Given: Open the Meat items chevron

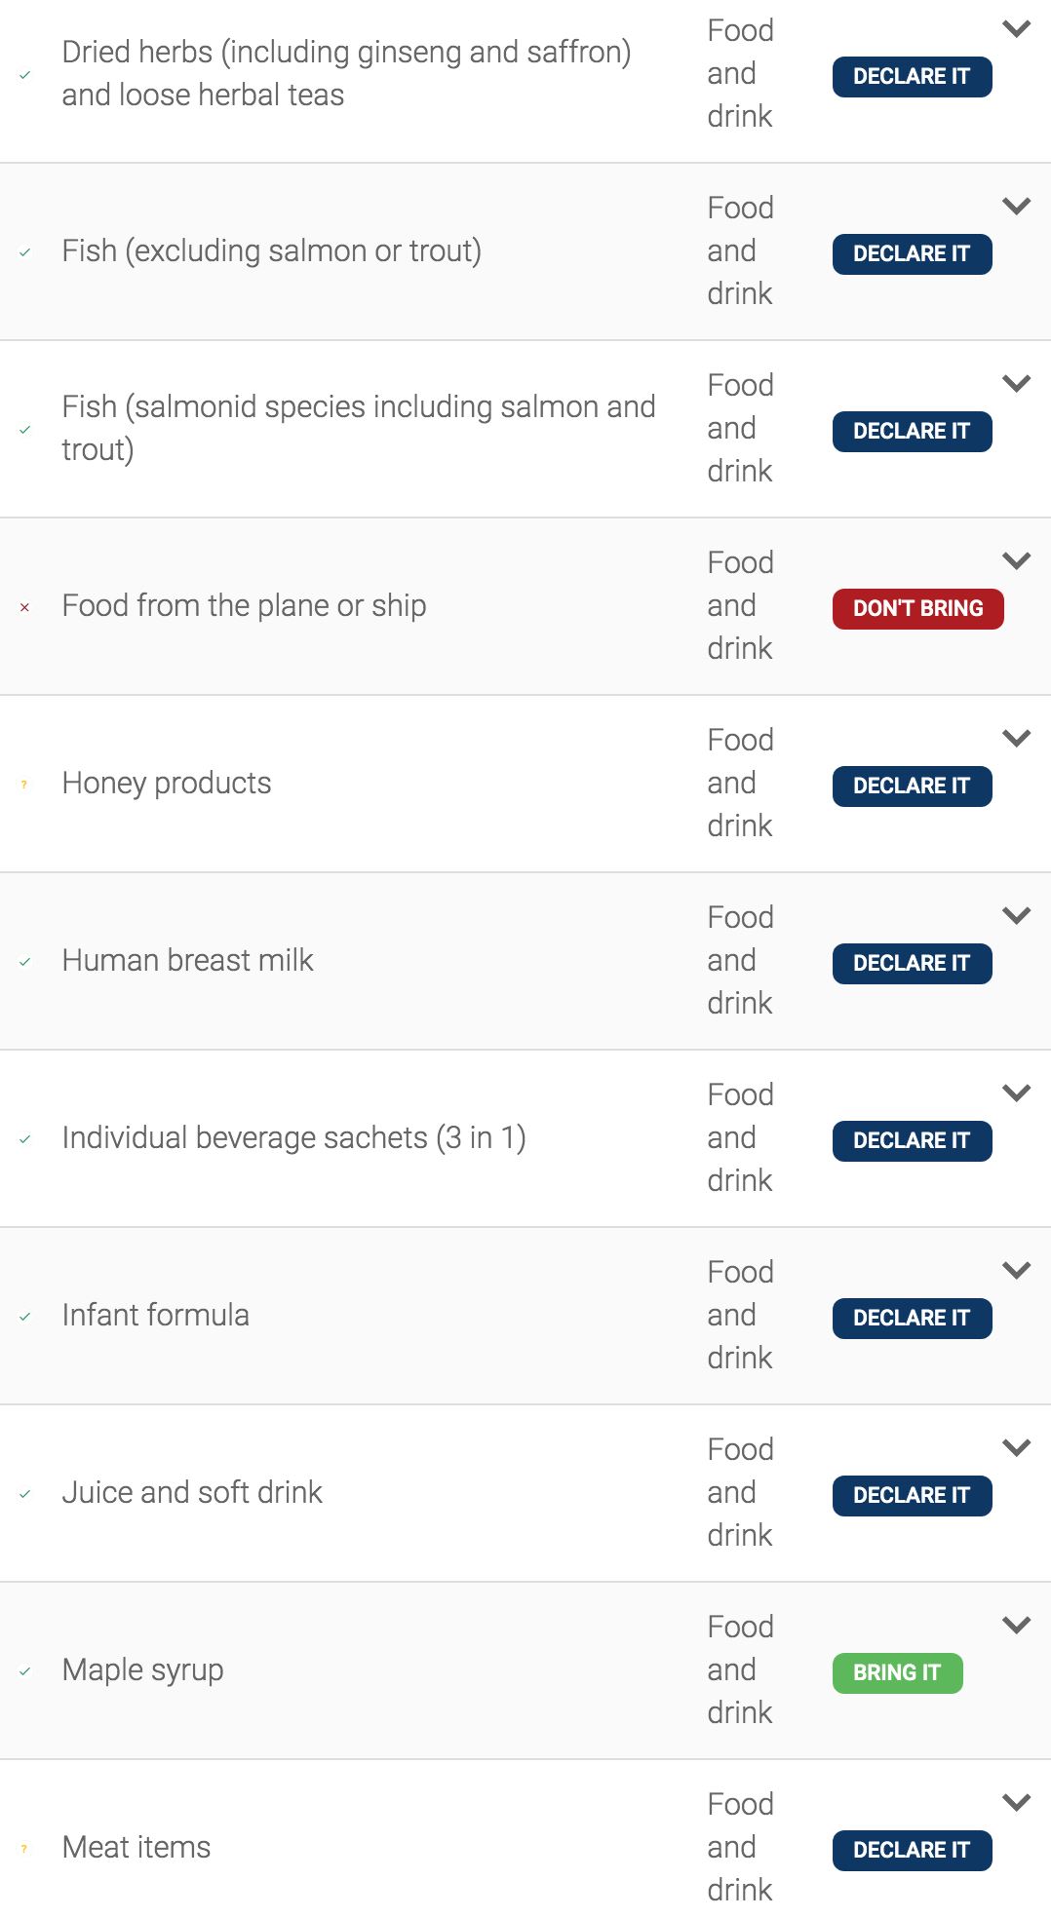Looking at the screenshot, I should pos(1017,1803).
